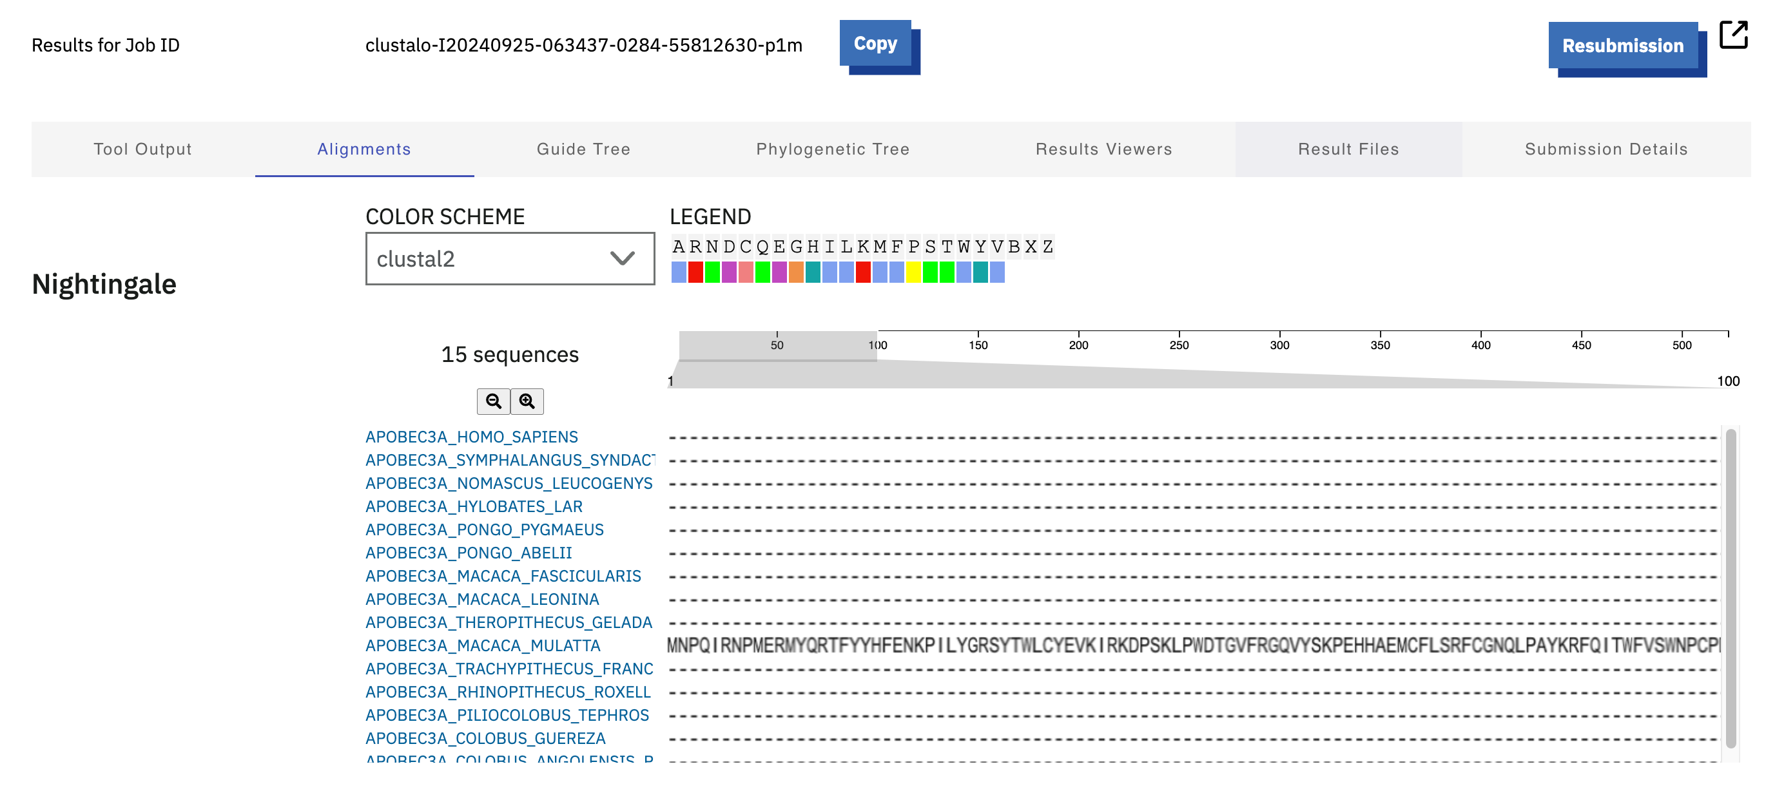Open the Results Viewers tab
This screenshot has width=1775, height=800.
tap(1104, 149)
